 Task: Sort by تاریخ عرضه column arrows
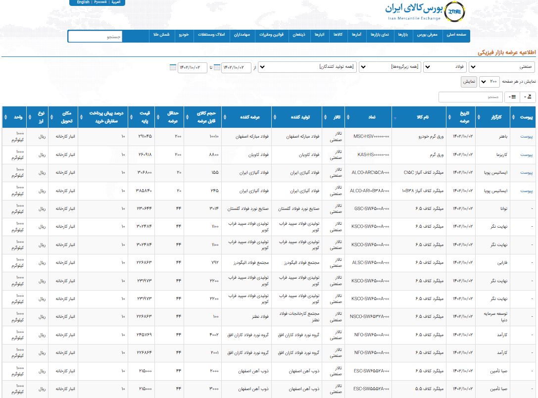(x=449, y=117)
